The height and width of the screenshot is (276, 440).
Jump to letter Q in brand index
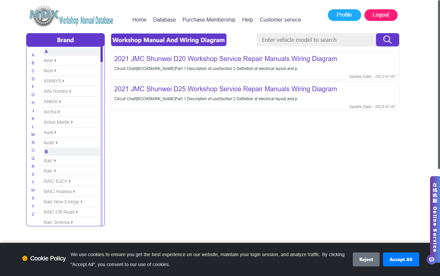tap(33, 159)
